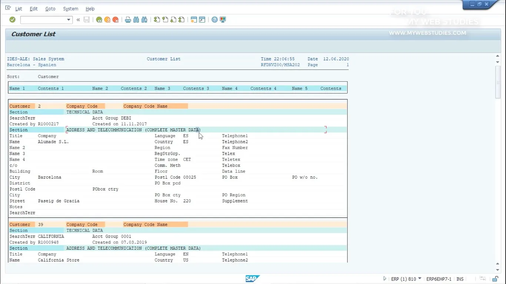
Task: Click the Find Next binoculars icon
Action: tap(144, 20)
